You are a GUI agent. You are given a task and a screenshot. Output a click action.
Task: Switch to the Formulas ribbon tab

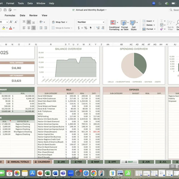coord(10,15)
